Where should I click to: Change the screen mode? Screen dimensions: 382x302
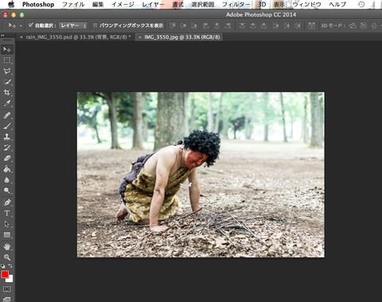click(7, 300)
